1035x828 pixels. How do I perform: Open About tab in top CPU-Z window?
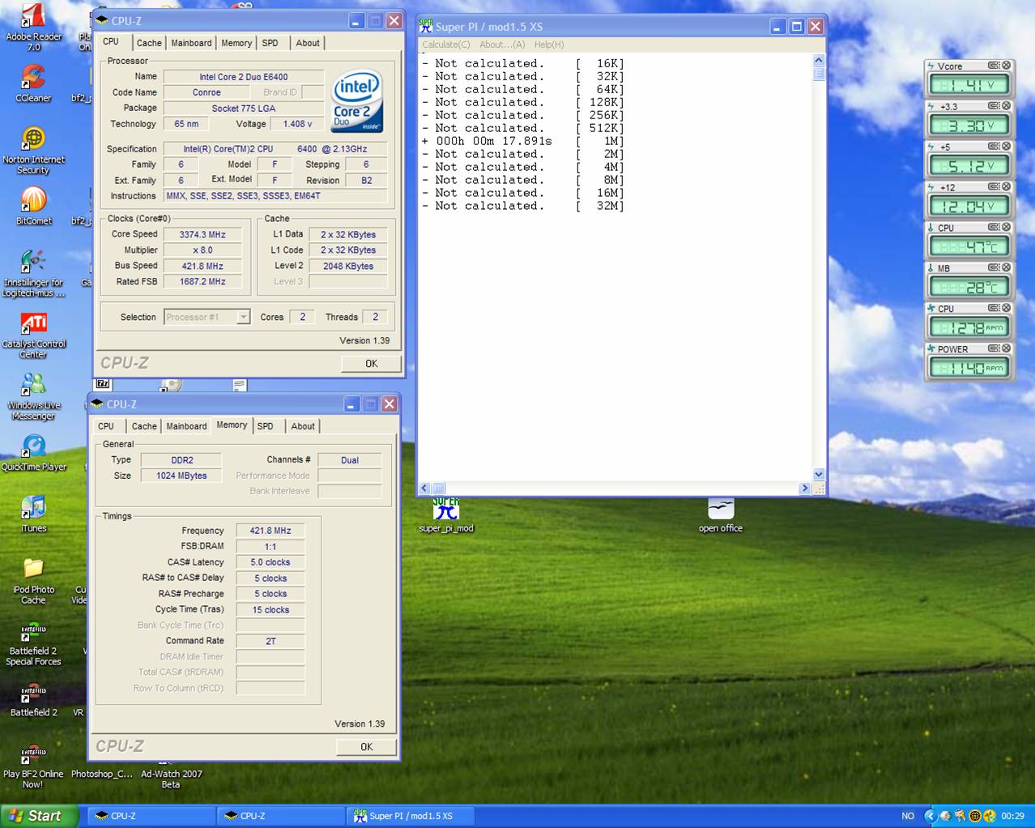click(x=307, y=43)
